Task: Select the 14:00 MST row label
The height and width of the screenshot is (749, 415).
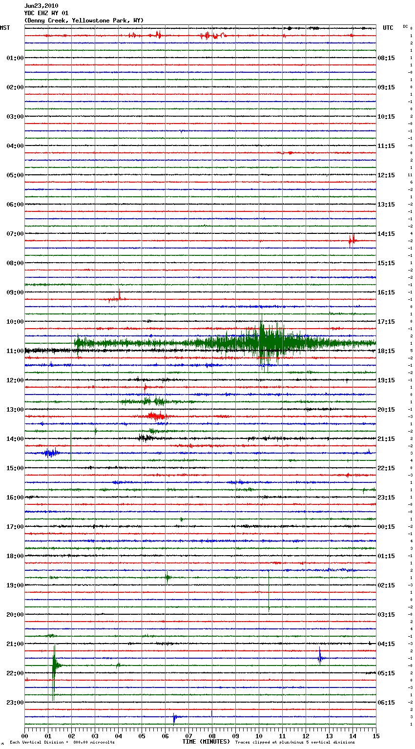Action: [15, 439]
